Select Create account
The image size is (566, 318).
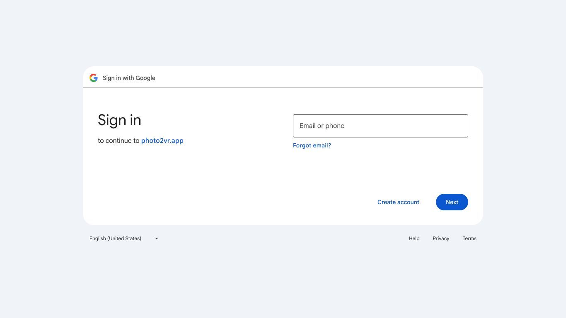[398, 202]
